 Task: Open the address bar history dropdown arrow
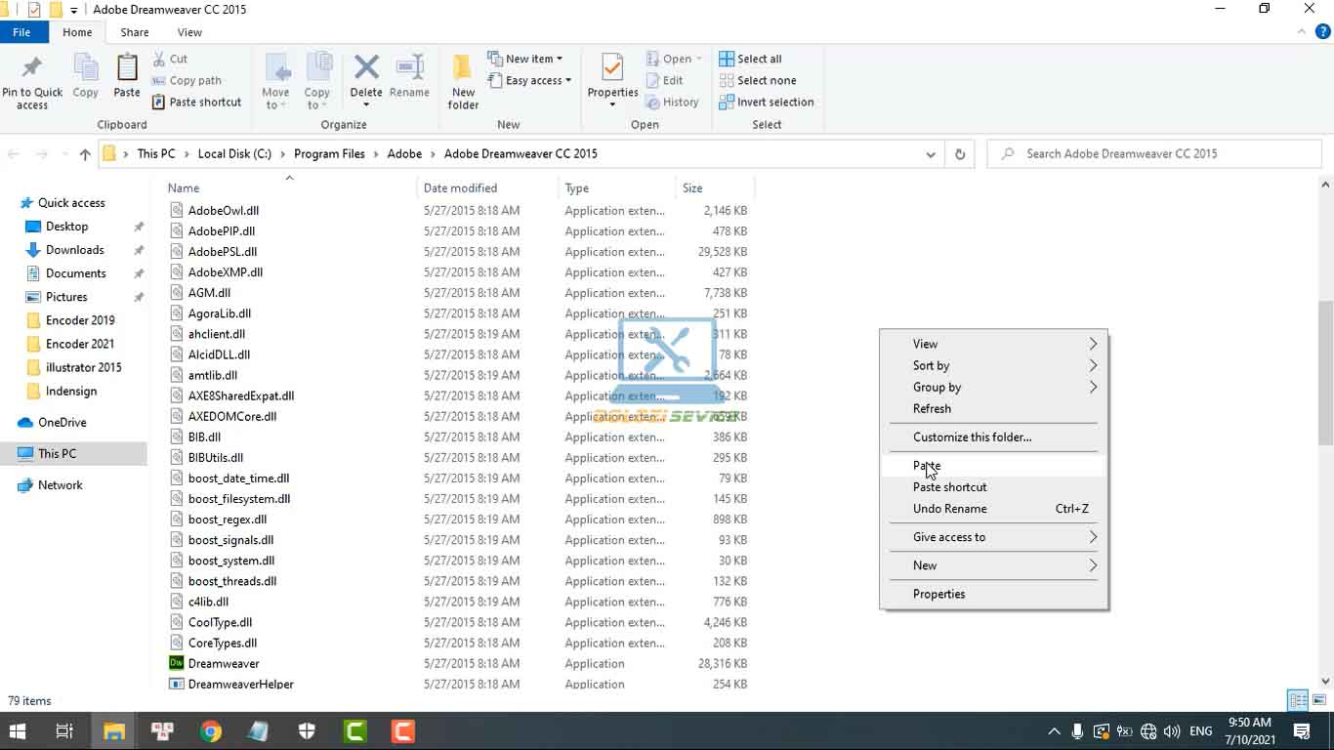(930, 153)
